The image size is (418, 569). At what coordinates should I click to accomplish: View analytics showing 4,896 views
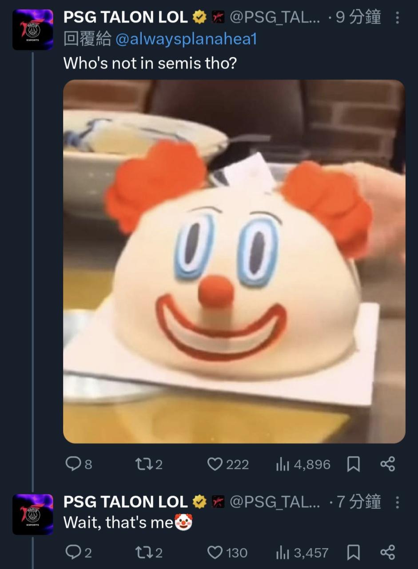pyautogui.click(x=283, y=465)
